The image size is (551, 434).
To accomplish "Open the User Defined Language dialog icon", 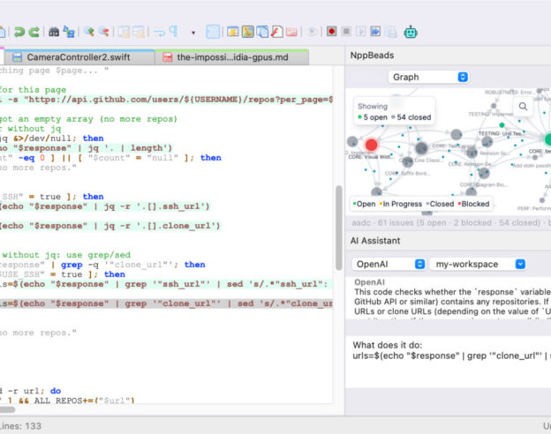I will 232,32.
